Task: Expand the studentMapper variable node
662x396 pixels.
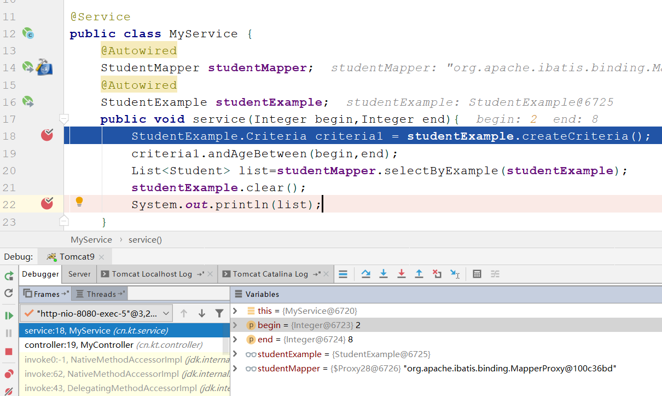Action: 235,369
